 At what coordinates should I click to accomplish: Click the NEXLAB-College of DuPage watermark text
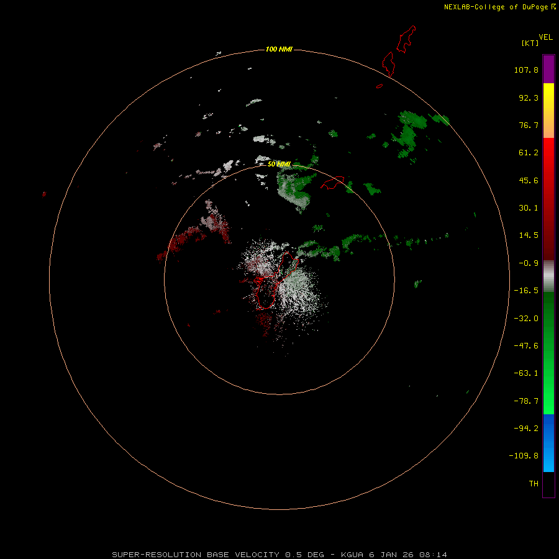click(496, 7)
